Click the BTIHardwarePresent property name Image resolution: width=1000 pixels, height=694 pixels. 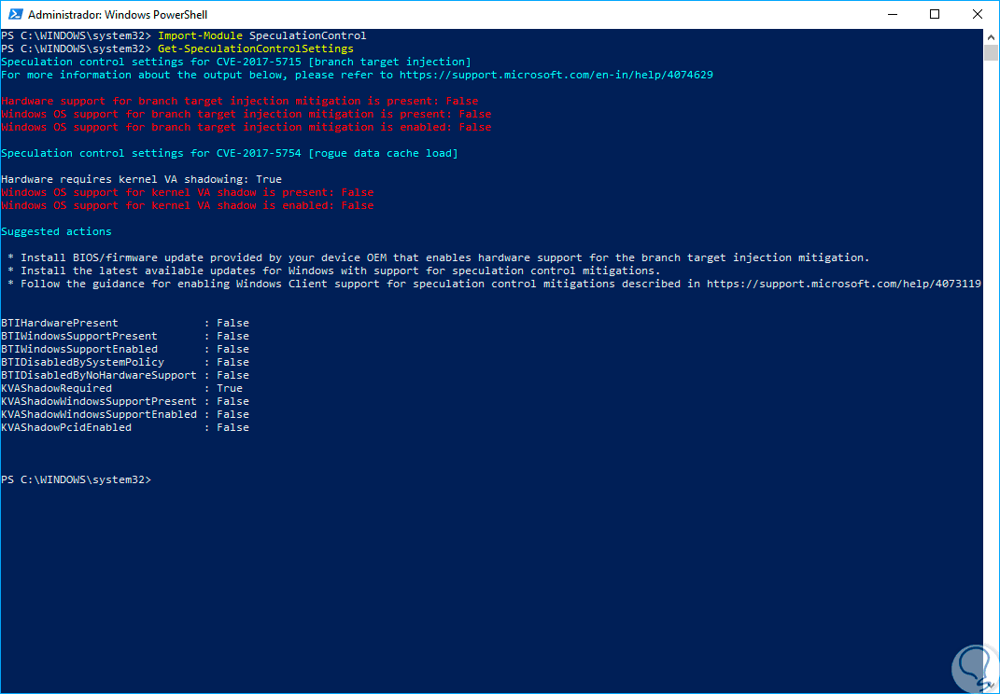point(60,323)
